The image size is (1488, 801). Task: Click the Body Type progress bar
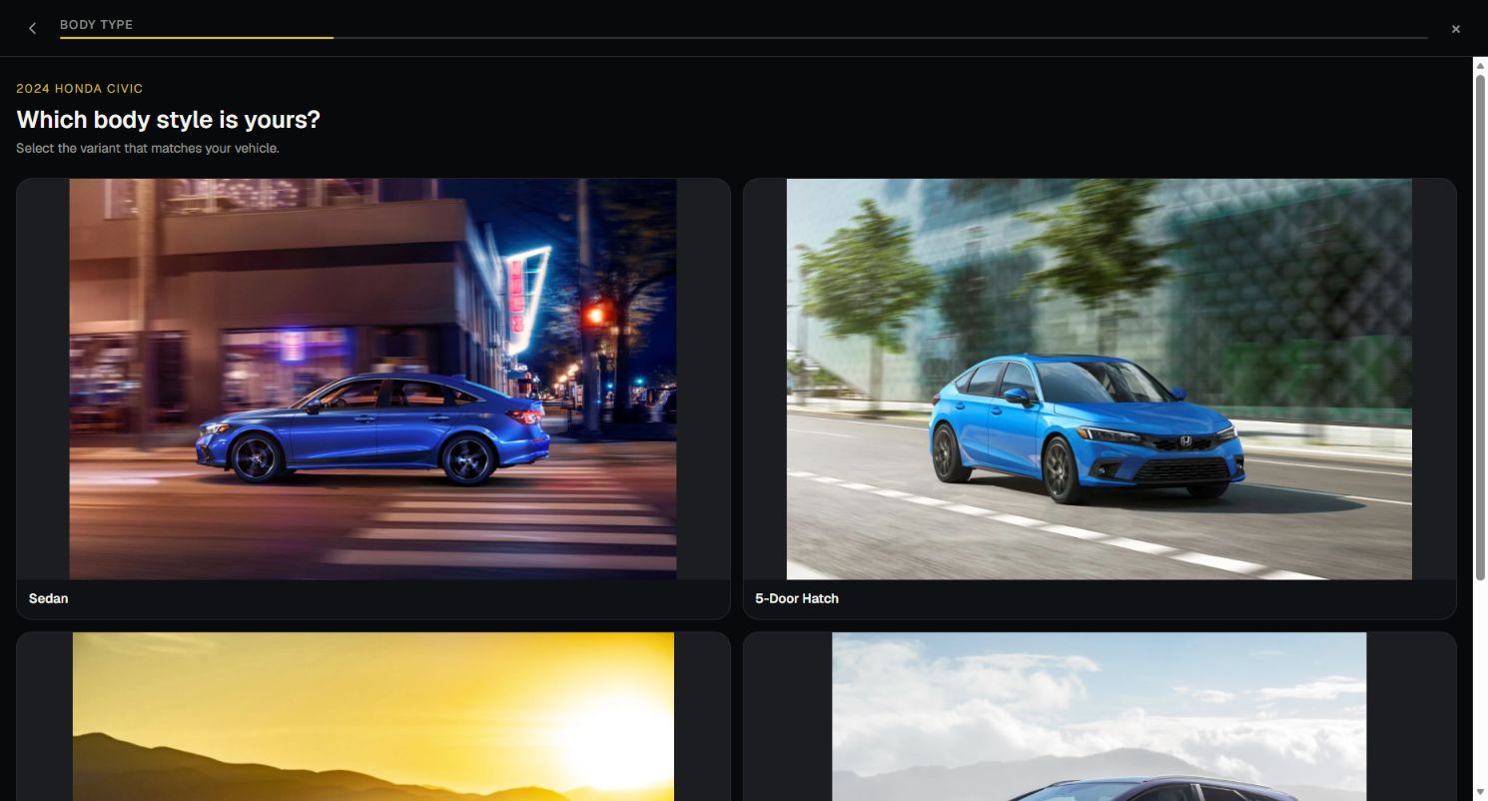click(744, 38)
